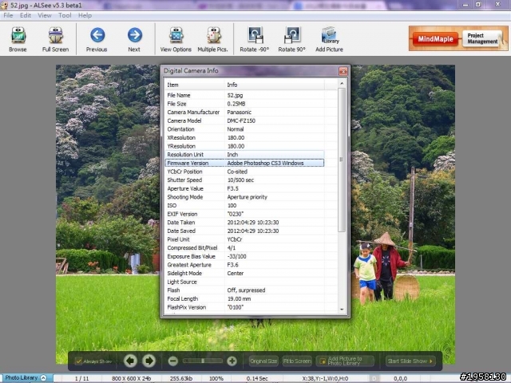
Task: Zoom out with the minus icon
Action: tap(173, 361)
